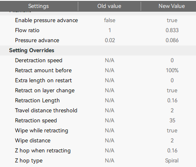Image resolution: width=196 pixels, height=167 pixels.
Task: Select the Flow ratio setting row
Action: click(98, 30)
